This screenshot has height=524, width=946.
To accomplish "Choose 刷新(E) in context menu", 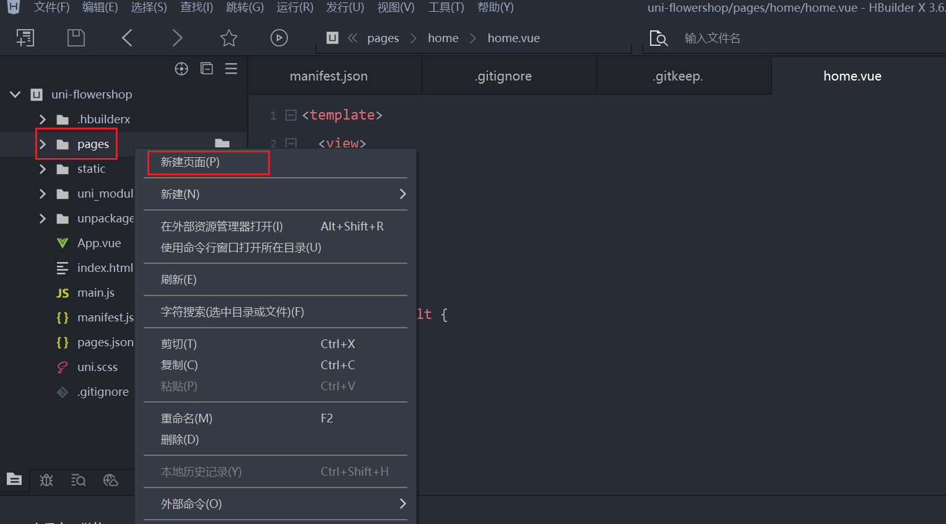I will [x=276, y=279].
